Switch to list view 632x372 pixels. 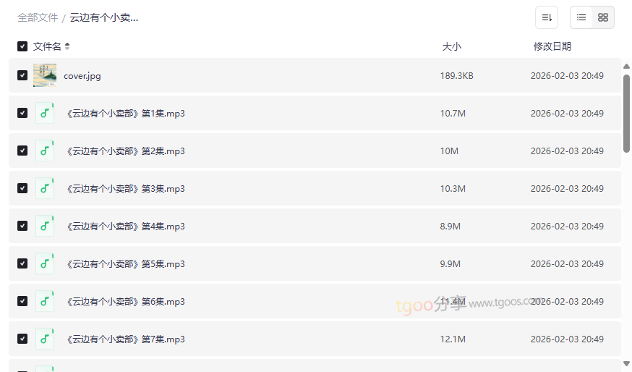point(581,17)
